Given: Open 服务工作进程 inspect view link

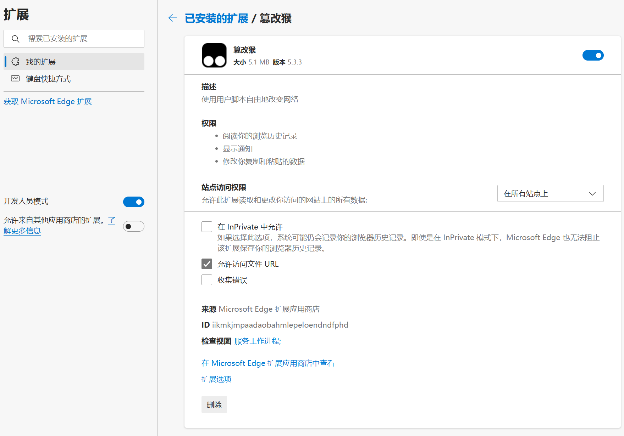Looking at the screenshot, I should click(258, 341).
